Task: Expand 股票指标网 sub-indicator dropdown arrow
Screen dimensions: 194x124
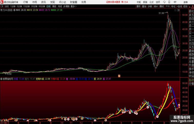Action: pos(1,79)
